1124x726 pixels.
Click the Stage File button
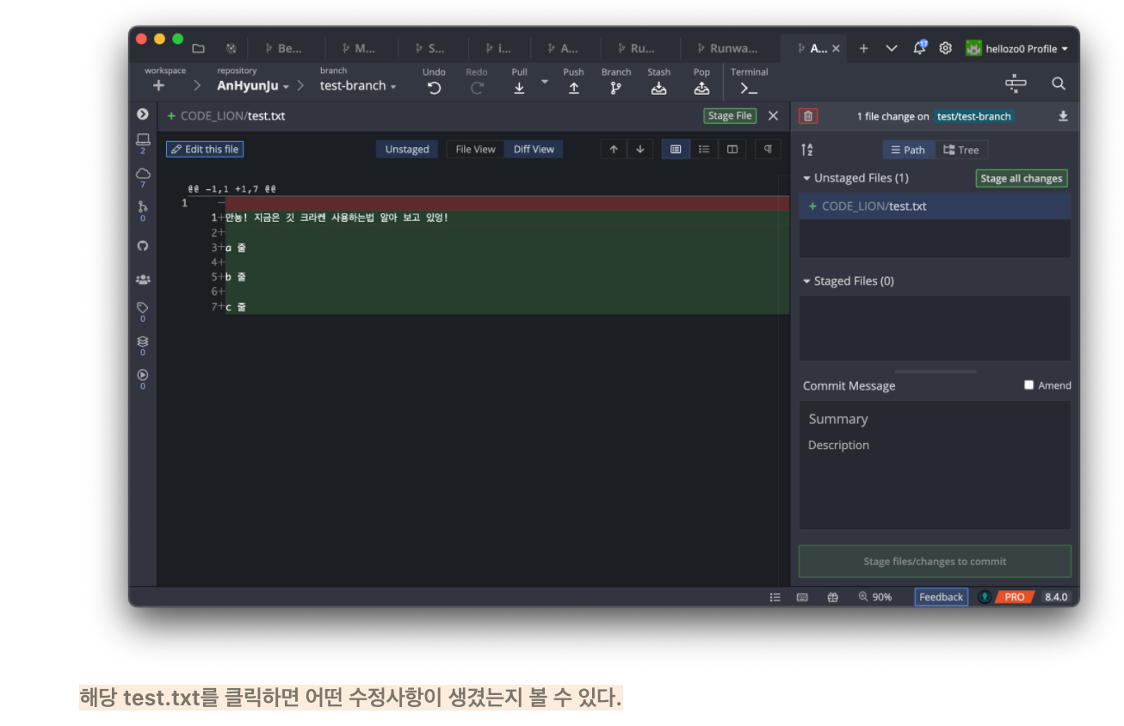[730, 116]
